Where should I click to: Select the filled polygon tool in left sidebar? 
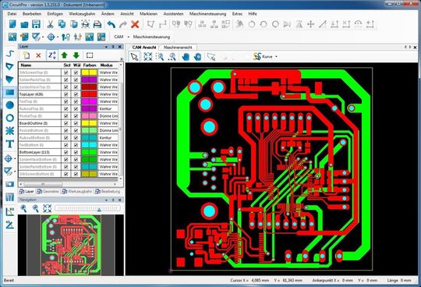click(x=10, y=80)
